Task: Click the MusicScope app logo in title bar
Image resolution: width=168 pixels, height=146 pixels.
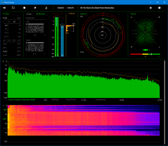Action: click(x=2, y=2)
